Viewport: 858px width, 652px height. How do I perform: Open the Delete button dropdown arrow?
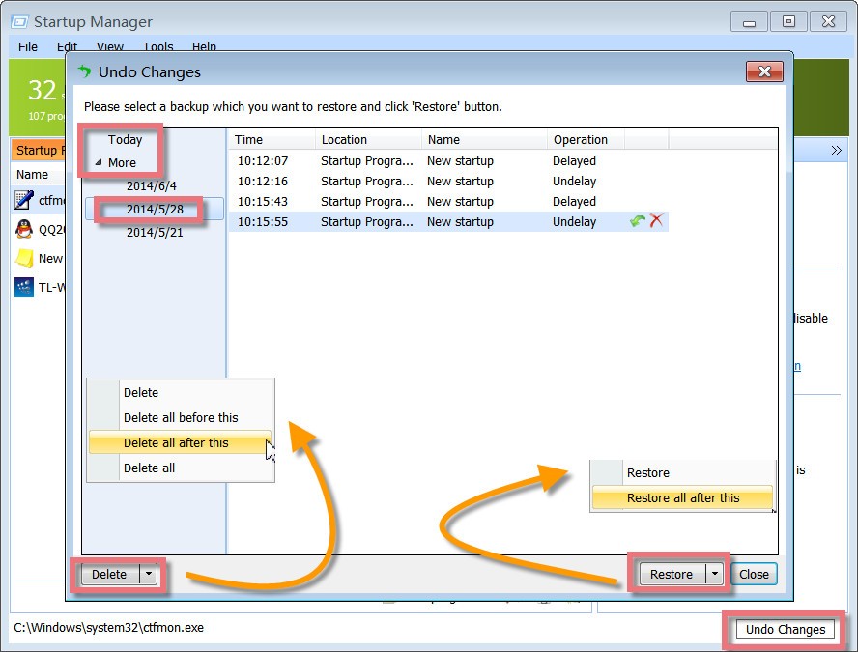click(148, 574)
